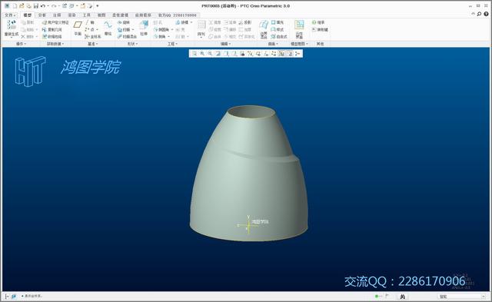Open the File (文件) menu

(x=10, y=15)
